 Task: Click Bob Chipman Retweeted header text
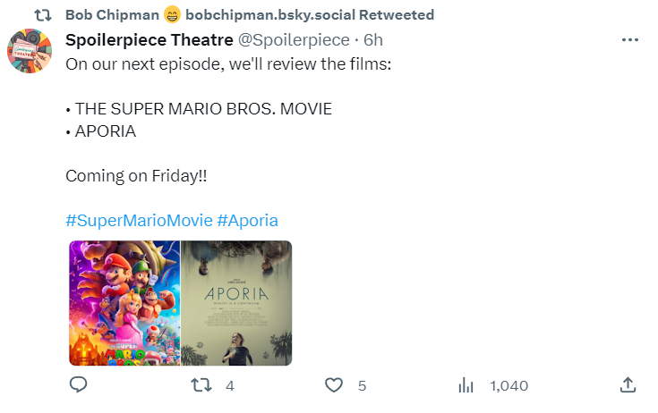click(x=250, y=15)
